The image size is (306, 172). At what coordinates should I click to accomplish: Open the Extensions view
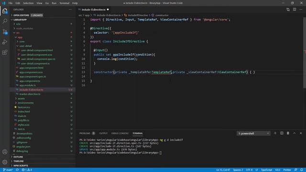click(x=5, y=52)
